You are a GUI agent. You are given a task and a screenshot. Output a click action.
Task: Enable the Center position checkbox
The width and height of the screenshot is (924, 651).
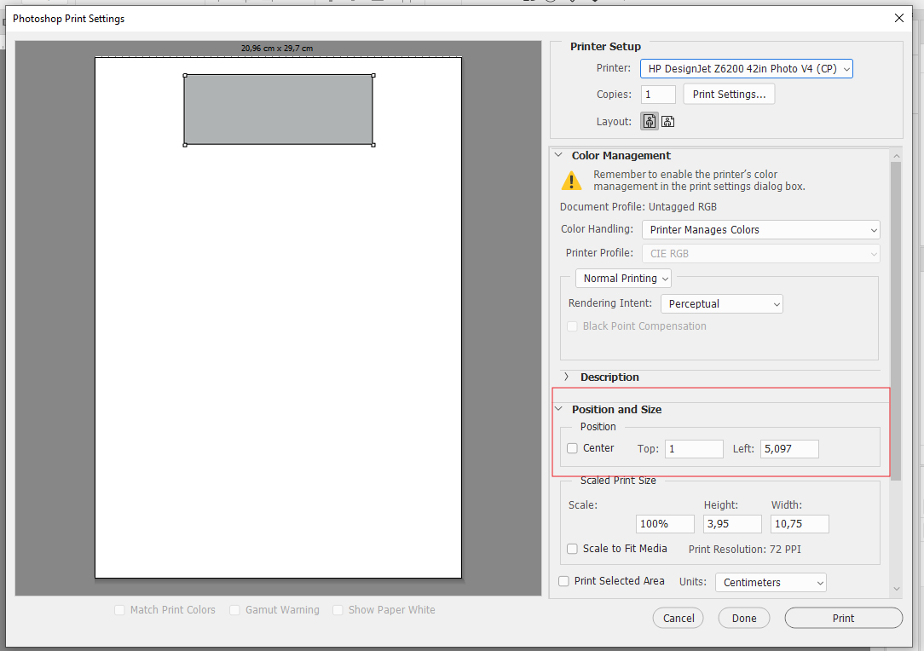pos(572,447)
